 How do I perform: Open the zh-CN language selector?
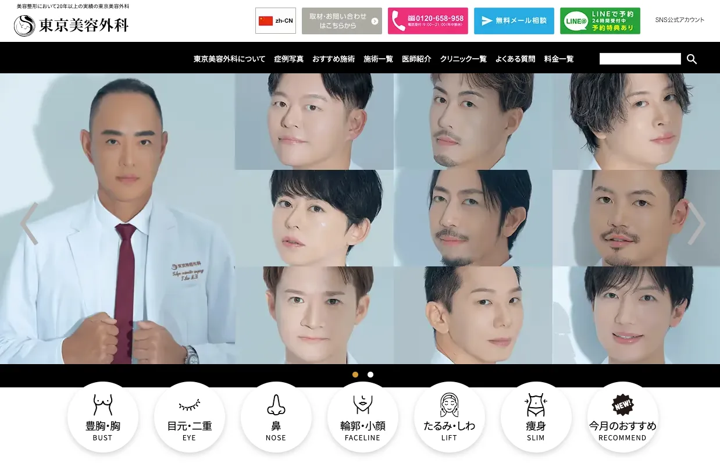276,21
